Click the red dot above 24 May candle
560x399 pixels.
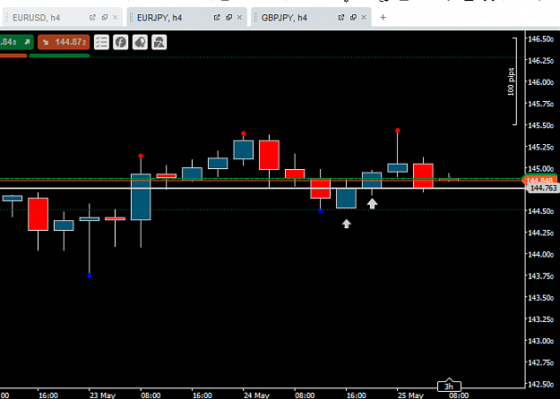(x=244, y=133)
